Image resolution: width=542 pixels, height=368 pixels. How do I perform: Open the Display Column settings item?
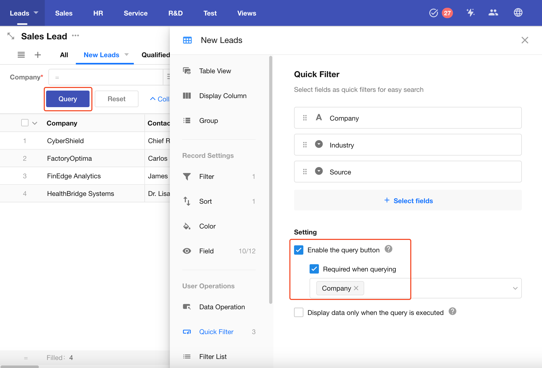pos(223,96)
